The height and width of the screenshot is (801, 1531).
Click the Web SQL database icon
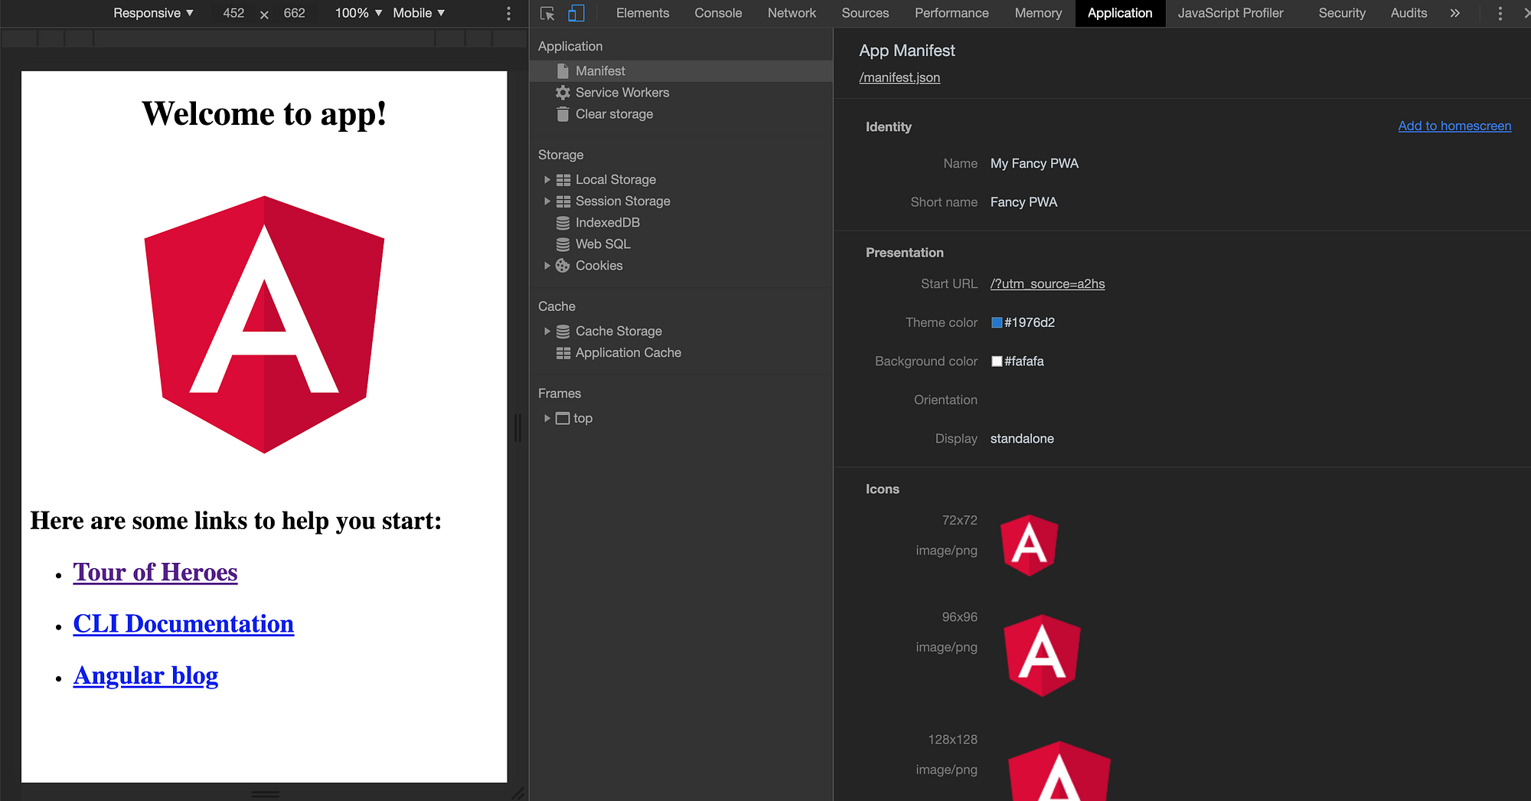pyautogui.click(x=563, y=244)
